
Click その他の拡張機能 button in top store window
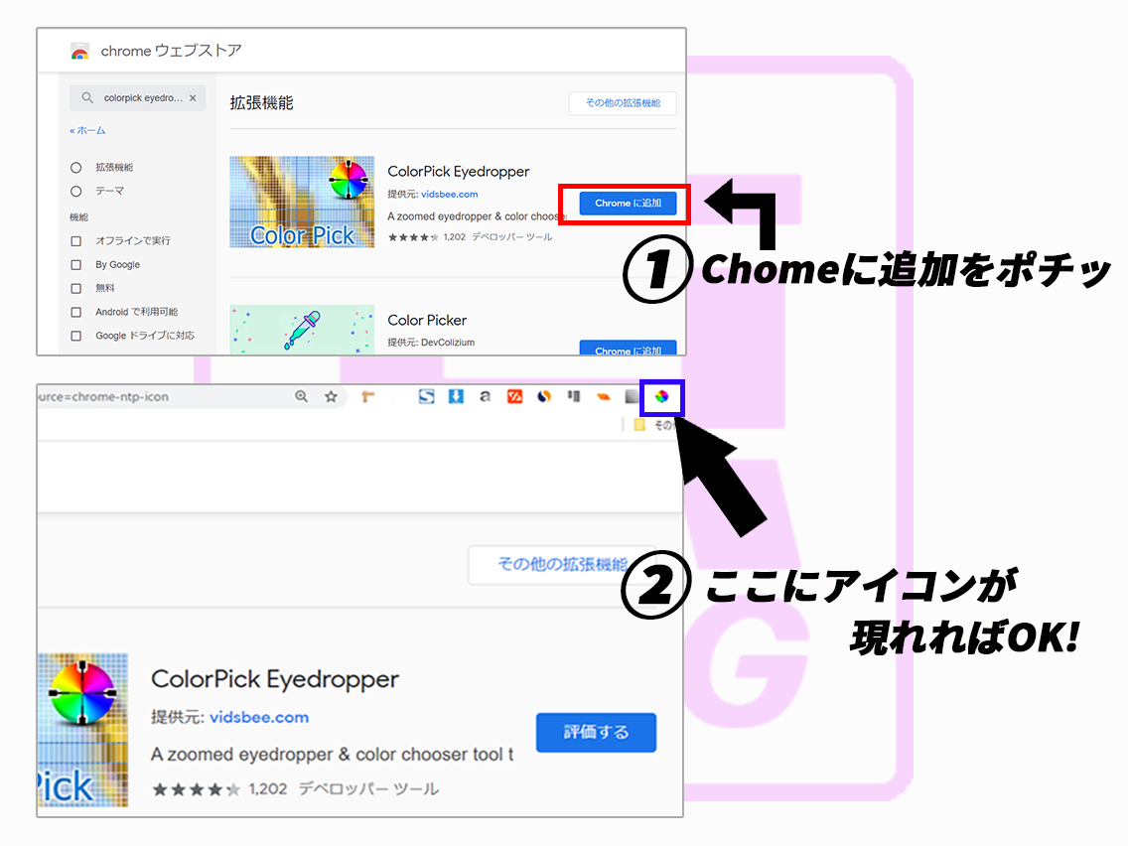point(623,103)
